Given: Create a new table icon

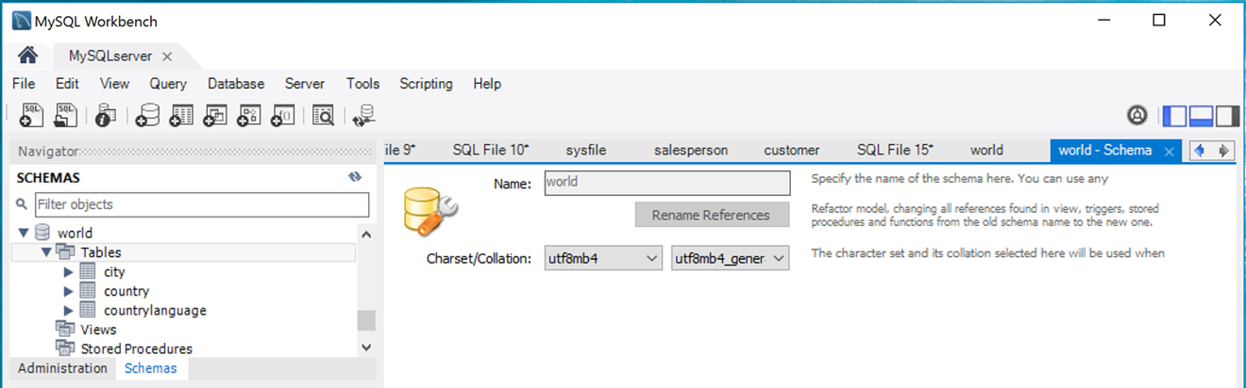Looking at the screenshot, I should 181,115.
